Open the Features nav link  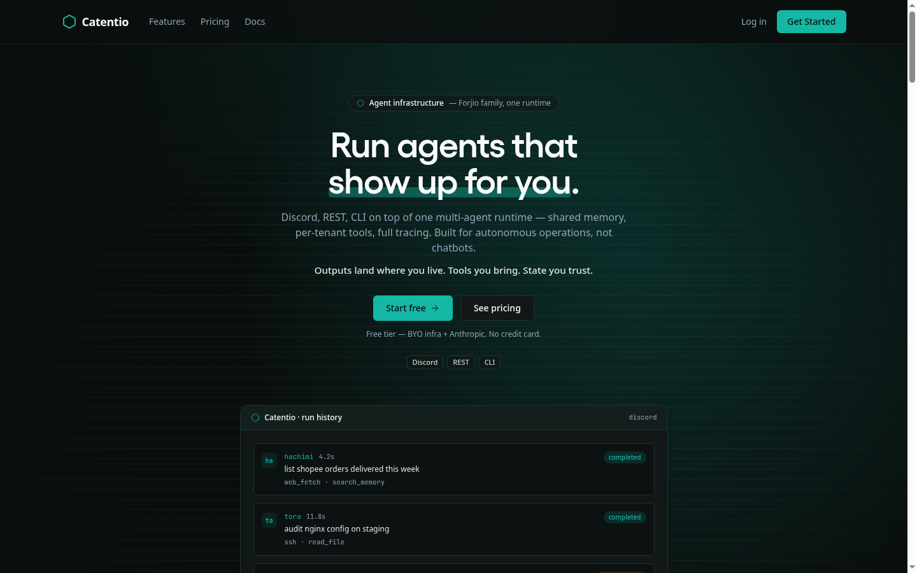click(x=167, y=22)
